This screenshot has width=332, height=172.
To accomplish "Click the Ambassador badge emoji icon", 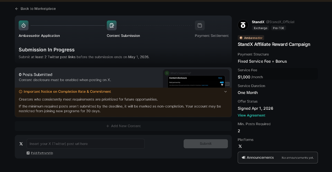I will click(x=241, y=38).
